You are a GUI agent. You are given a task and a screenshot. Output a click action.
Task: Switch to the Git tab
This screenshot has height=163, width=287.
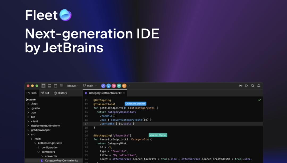pos(45,93)
